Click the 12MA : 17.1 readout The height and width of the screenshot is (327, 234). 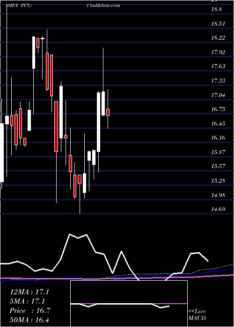coord(29,292)
